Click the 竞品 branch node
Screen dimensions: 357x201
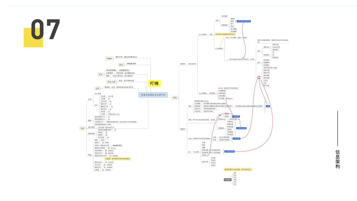click(x=101, y=74)
